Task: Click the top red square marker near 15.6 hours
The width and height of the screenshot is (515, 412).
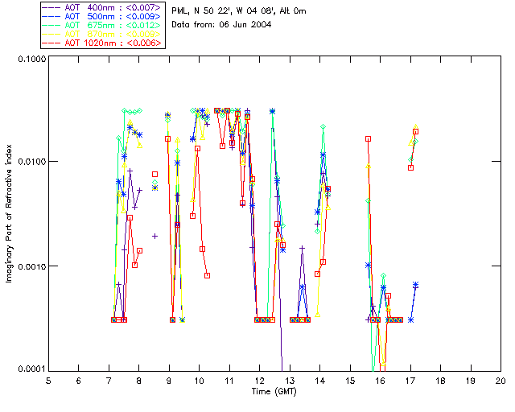Action: [x=369, y=139]
